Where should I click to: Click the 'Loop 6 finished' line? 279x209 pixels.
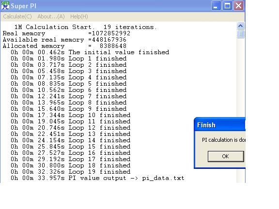(68, 90)
